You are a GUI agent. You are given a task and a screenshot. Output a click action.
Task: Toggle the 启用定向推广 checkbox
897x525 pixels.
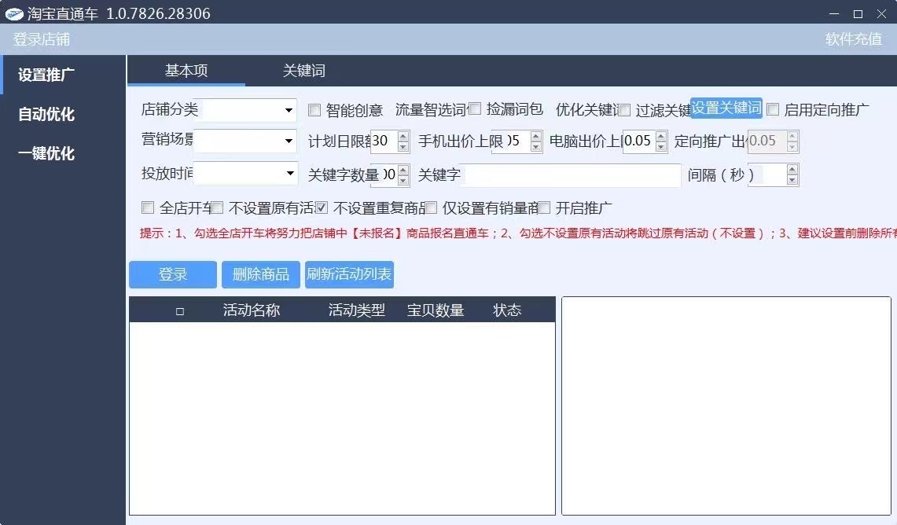[773, 109]
